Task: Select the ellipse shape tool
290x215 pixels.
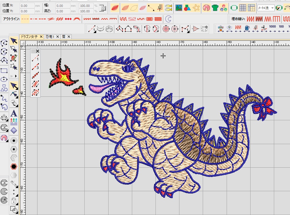Action: (x=4, y=80)
